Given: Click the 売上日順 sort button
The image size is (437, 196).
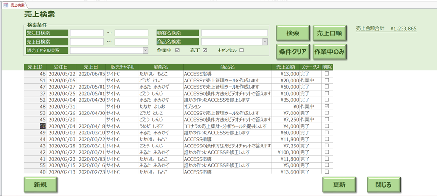Looking at the screenshot, I should tap(329, 33).
